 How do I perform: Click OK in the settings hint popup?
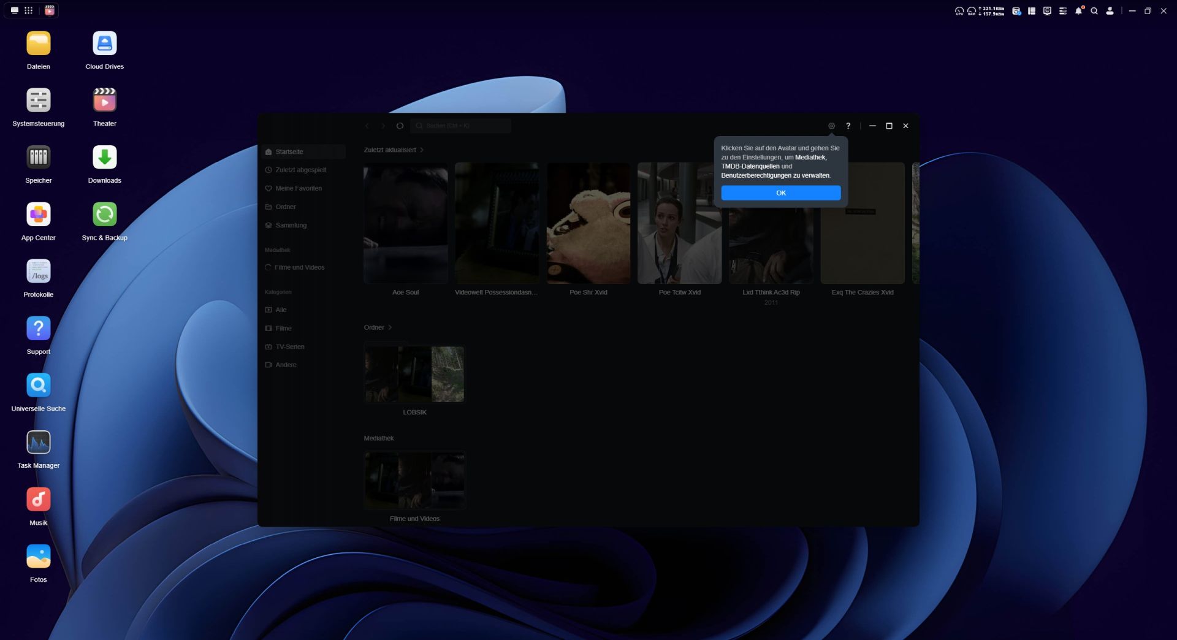click(780, 193)
